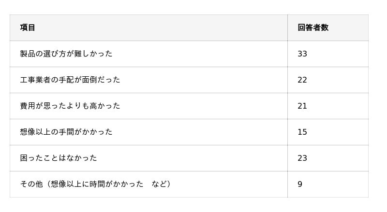Select the cell with value 22

click(x=302, y=80)
